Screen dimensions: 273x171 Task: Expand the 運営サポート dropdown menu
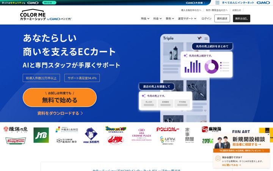(x=187, y=19)
